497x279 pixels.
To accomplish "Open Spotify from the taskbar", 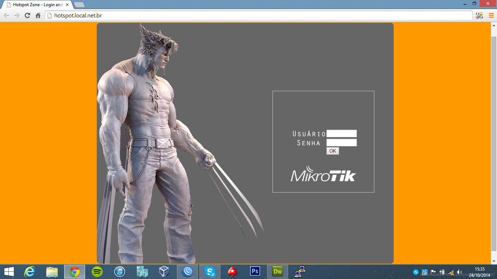I will [x=97, y=272].
